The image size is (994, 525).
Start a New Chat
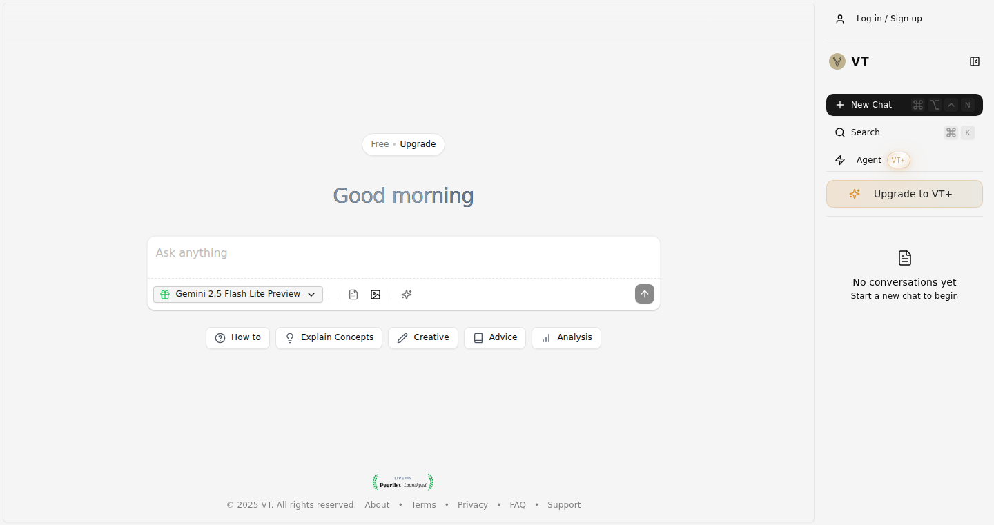tap(904, 105)
